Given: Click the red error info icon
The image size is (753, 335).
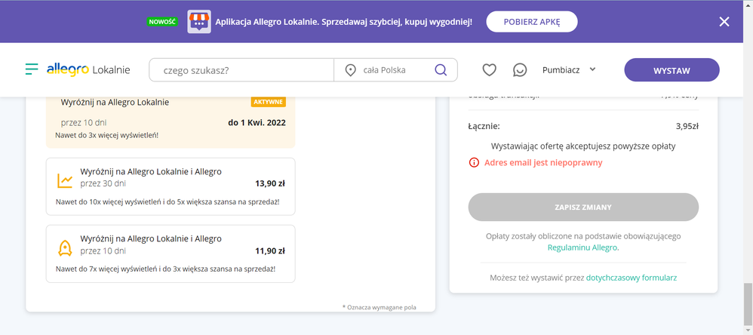Looking at the screenshot, I should click(474, 163).
